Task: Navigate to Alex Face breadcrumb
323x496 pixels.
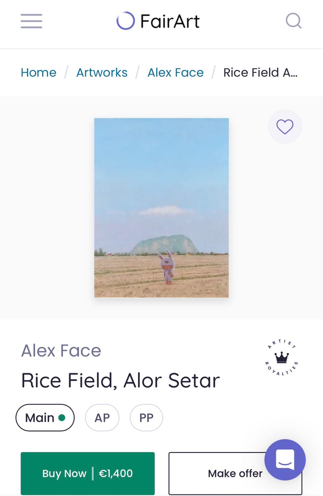Action: coord(175,73)
